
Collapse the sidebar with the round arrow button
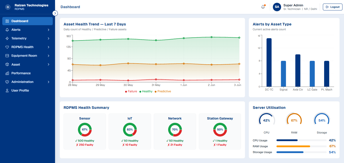click(x=55, y=13)
